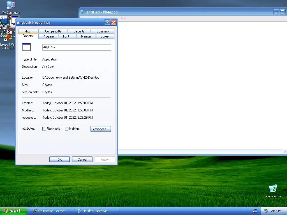Image resolution: width=287 pixels, height=215 pixels.
Task: Click the Modified date value 1:56:08 PM
Action: click(x=68, y=110)
